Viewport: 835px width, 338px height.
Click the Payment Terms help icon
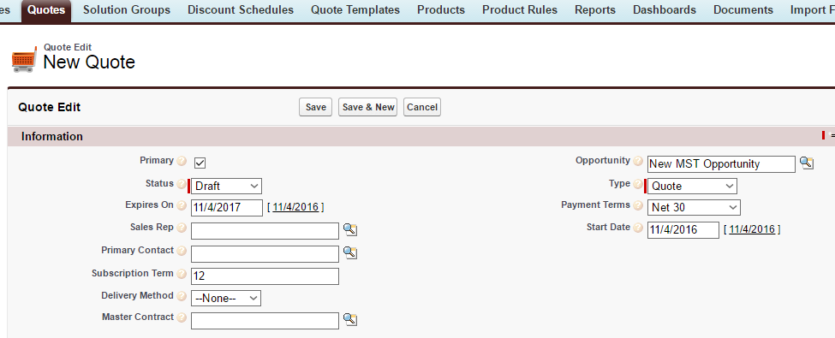[638, 206]
